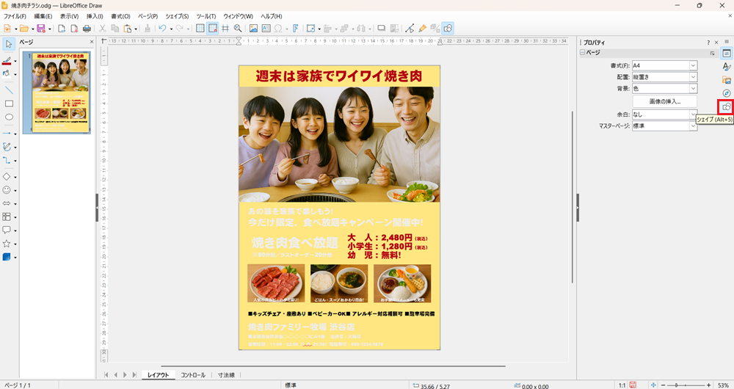
Task: Select the flowchart shapes tool
Action: pyautogui.click(x=7, y=217)
